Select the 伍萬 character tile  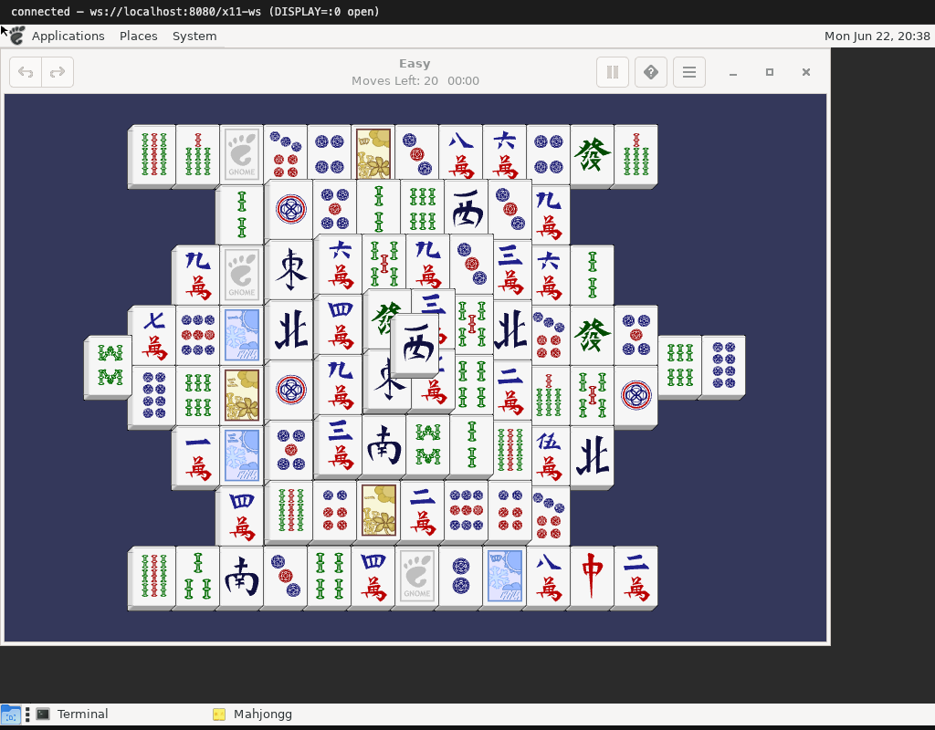click(549, 456)
